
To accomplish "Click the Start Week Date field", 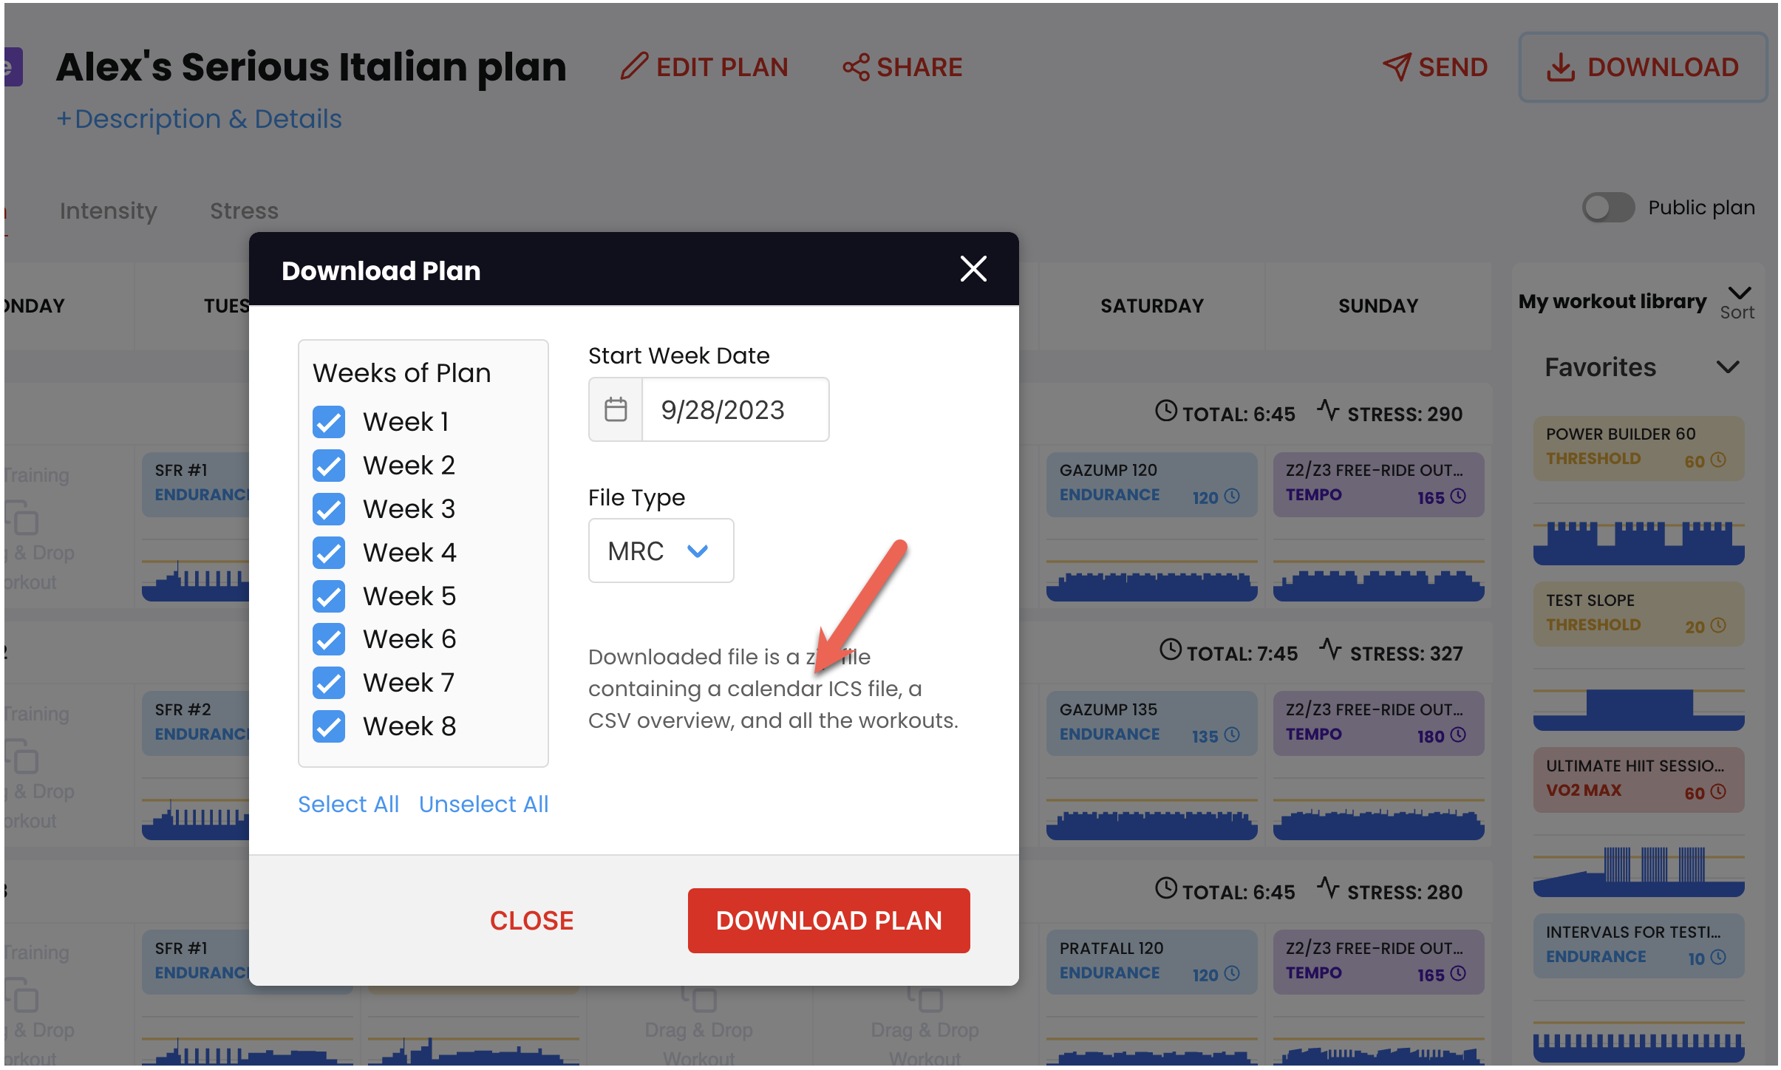I will point(735,409).
